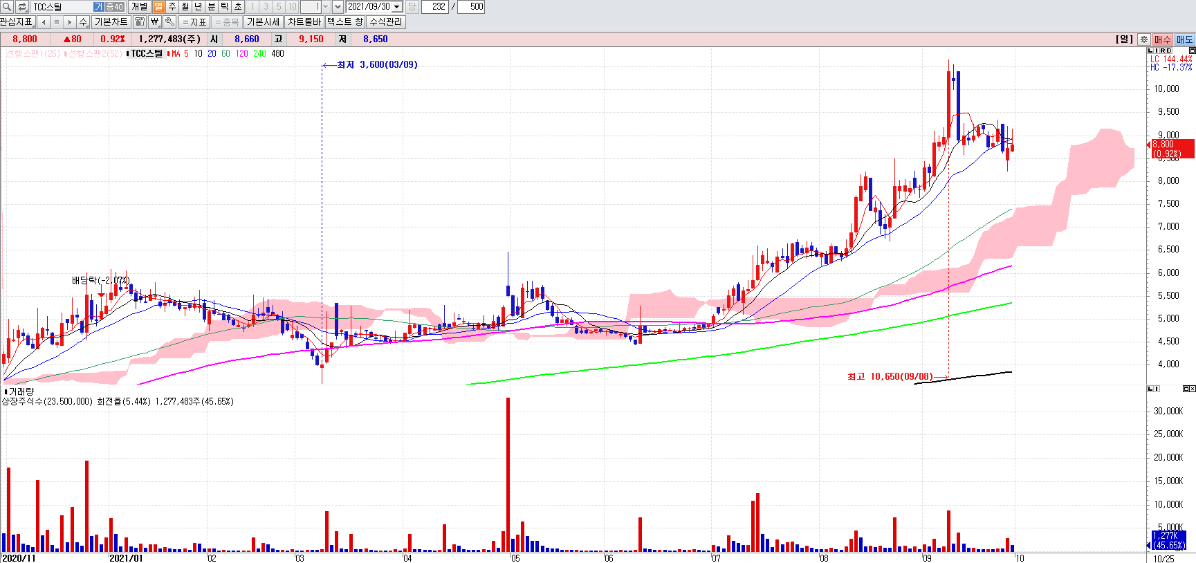The width and height of the screenshot is (1196, 563).
Task: Open the 관심지표 dropdown
Action: pyautogui.click(x=17, y=21)
